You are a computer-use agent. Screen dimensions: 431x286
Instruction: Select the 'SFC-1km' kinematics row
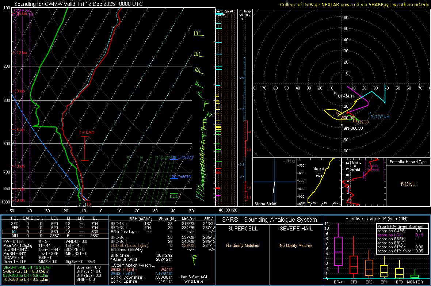pos(163,224)
